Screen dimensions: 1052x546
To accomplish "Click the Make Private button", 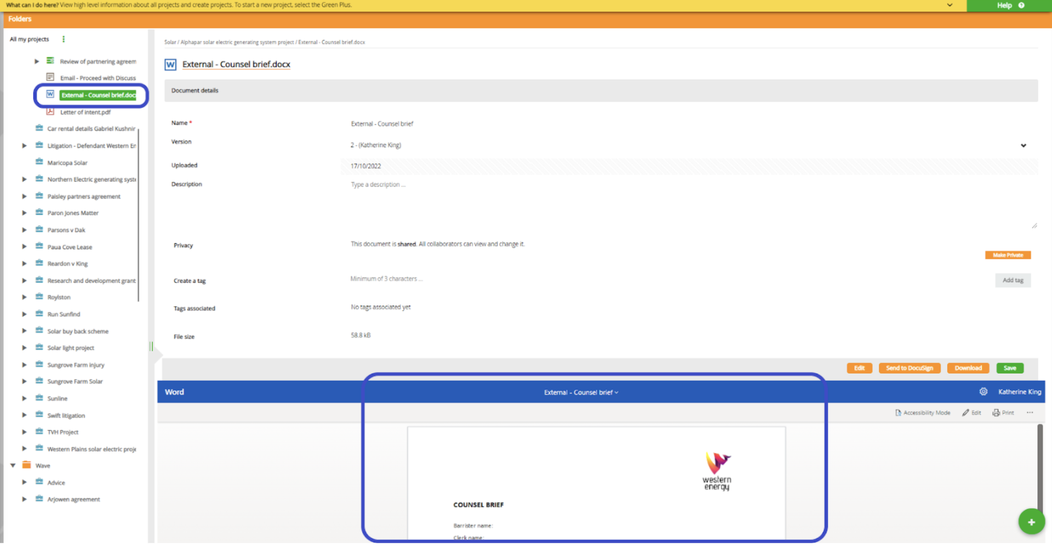I will pyautogui.click(x=1008, y=255).
